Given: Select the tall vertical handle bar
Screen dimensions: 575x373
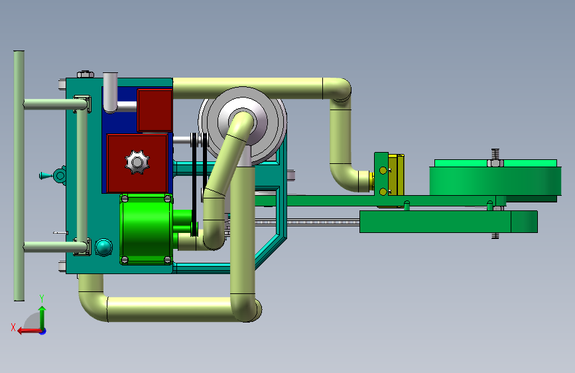Looking at the screenshot, I should coord(19,176).
